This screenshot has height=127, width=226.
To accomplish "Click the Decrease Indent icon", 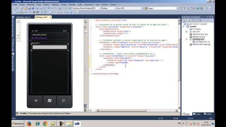I will coord(34,12).
